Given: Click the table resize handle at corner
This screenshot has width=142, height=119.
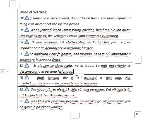Looking at the screenshot, I should click(x=138, y=115).
